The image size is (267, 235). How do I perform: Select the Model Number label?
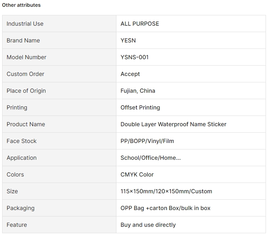[26, 57]
